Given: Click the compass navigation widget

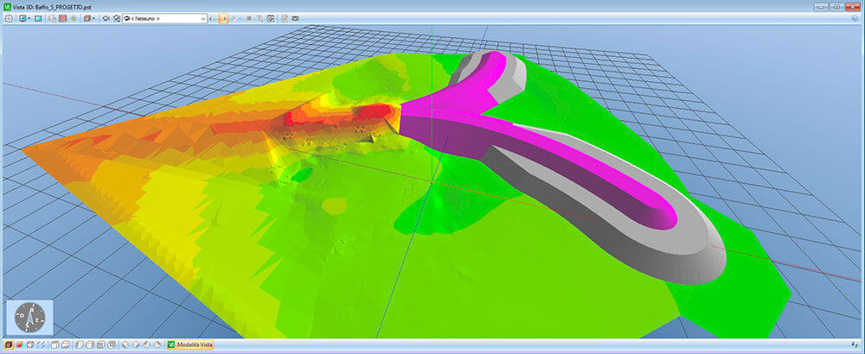Looking at the screenshot, I should tap(29, 317).
